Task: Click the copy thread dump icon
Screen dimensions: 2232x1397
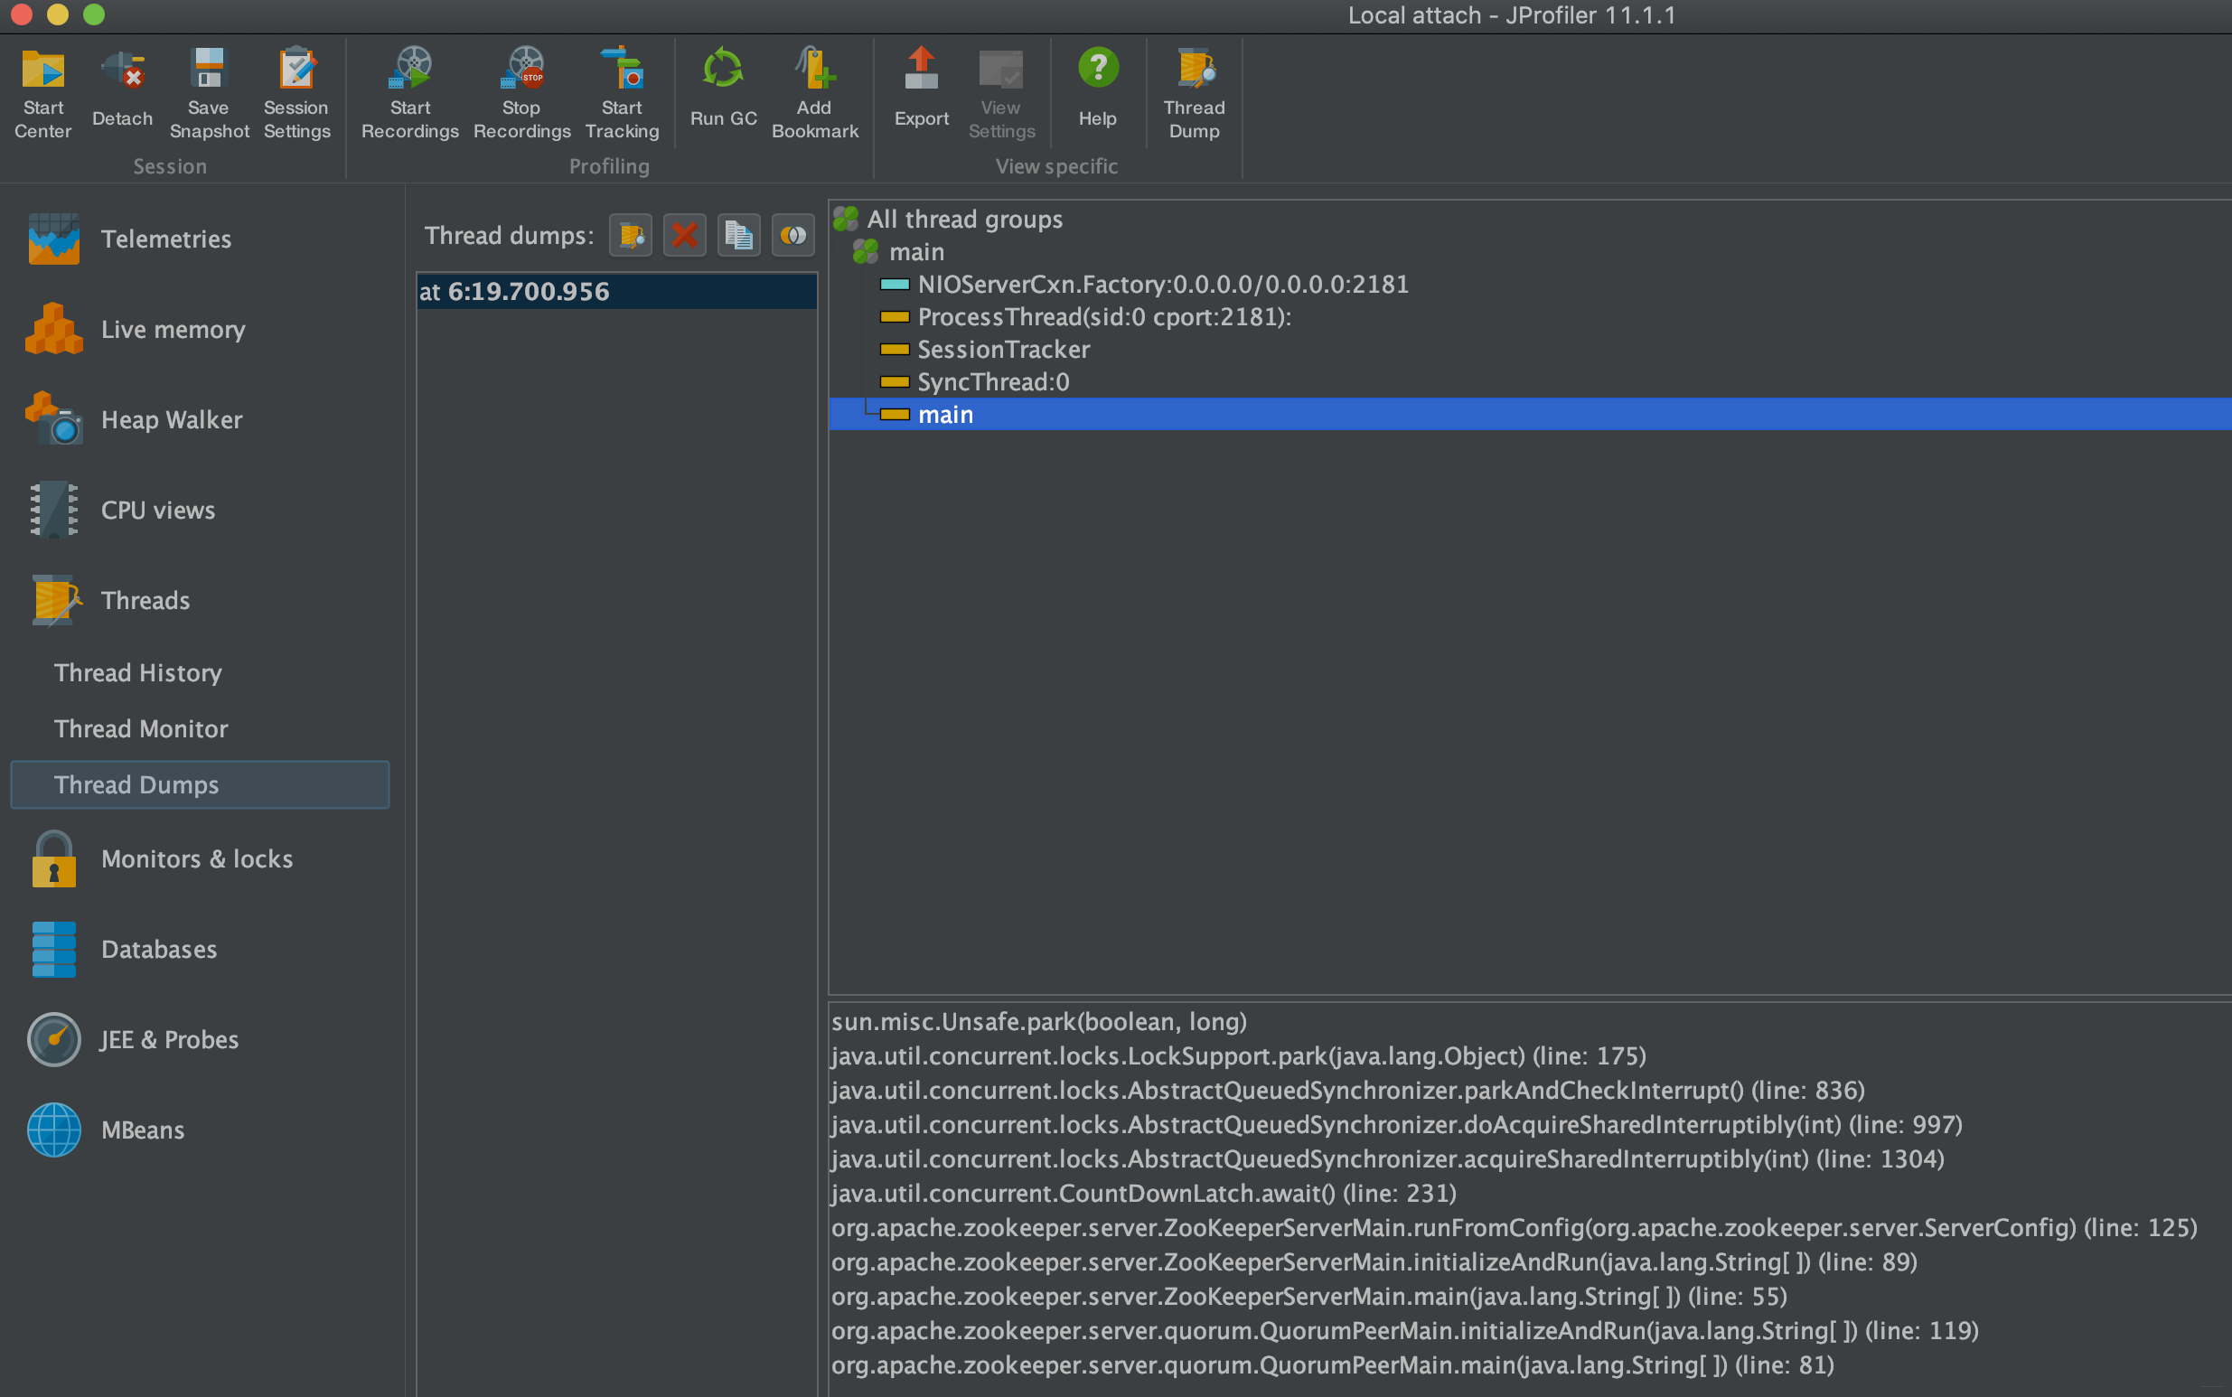Action: tap(738, 236)
